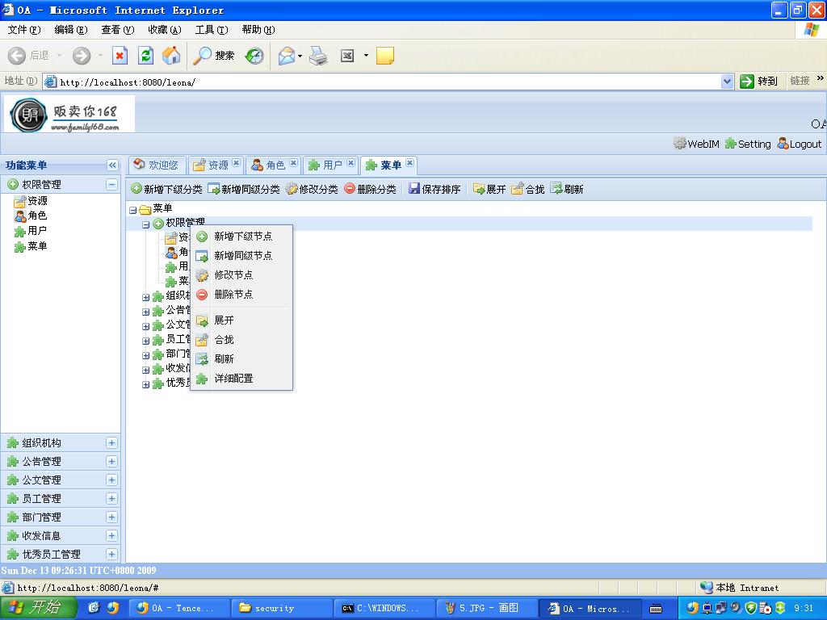Click the 转到 Go button
This screenshot has height=620, width=827.
tap(759, 82)
